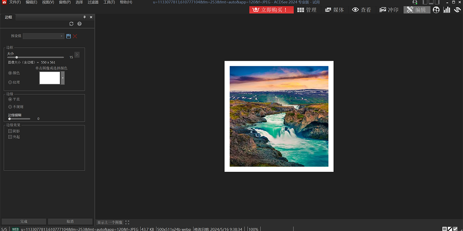463x231 pixels.
Task: Open 查看 (View) mode with eye icon
Action: tap(361, 10)
